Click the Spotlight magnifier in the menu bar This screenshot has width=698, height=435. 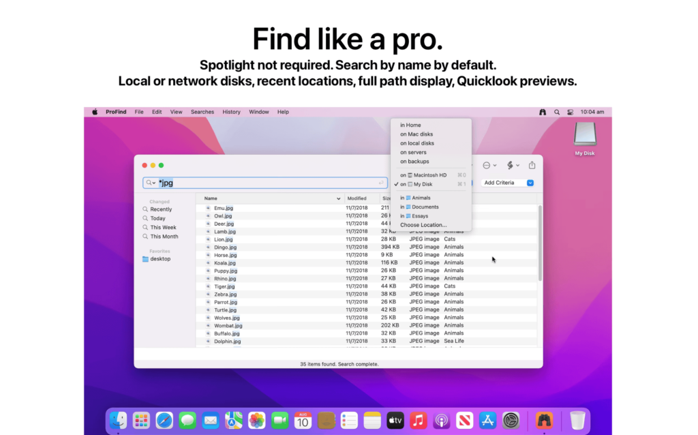coord(556,111)
